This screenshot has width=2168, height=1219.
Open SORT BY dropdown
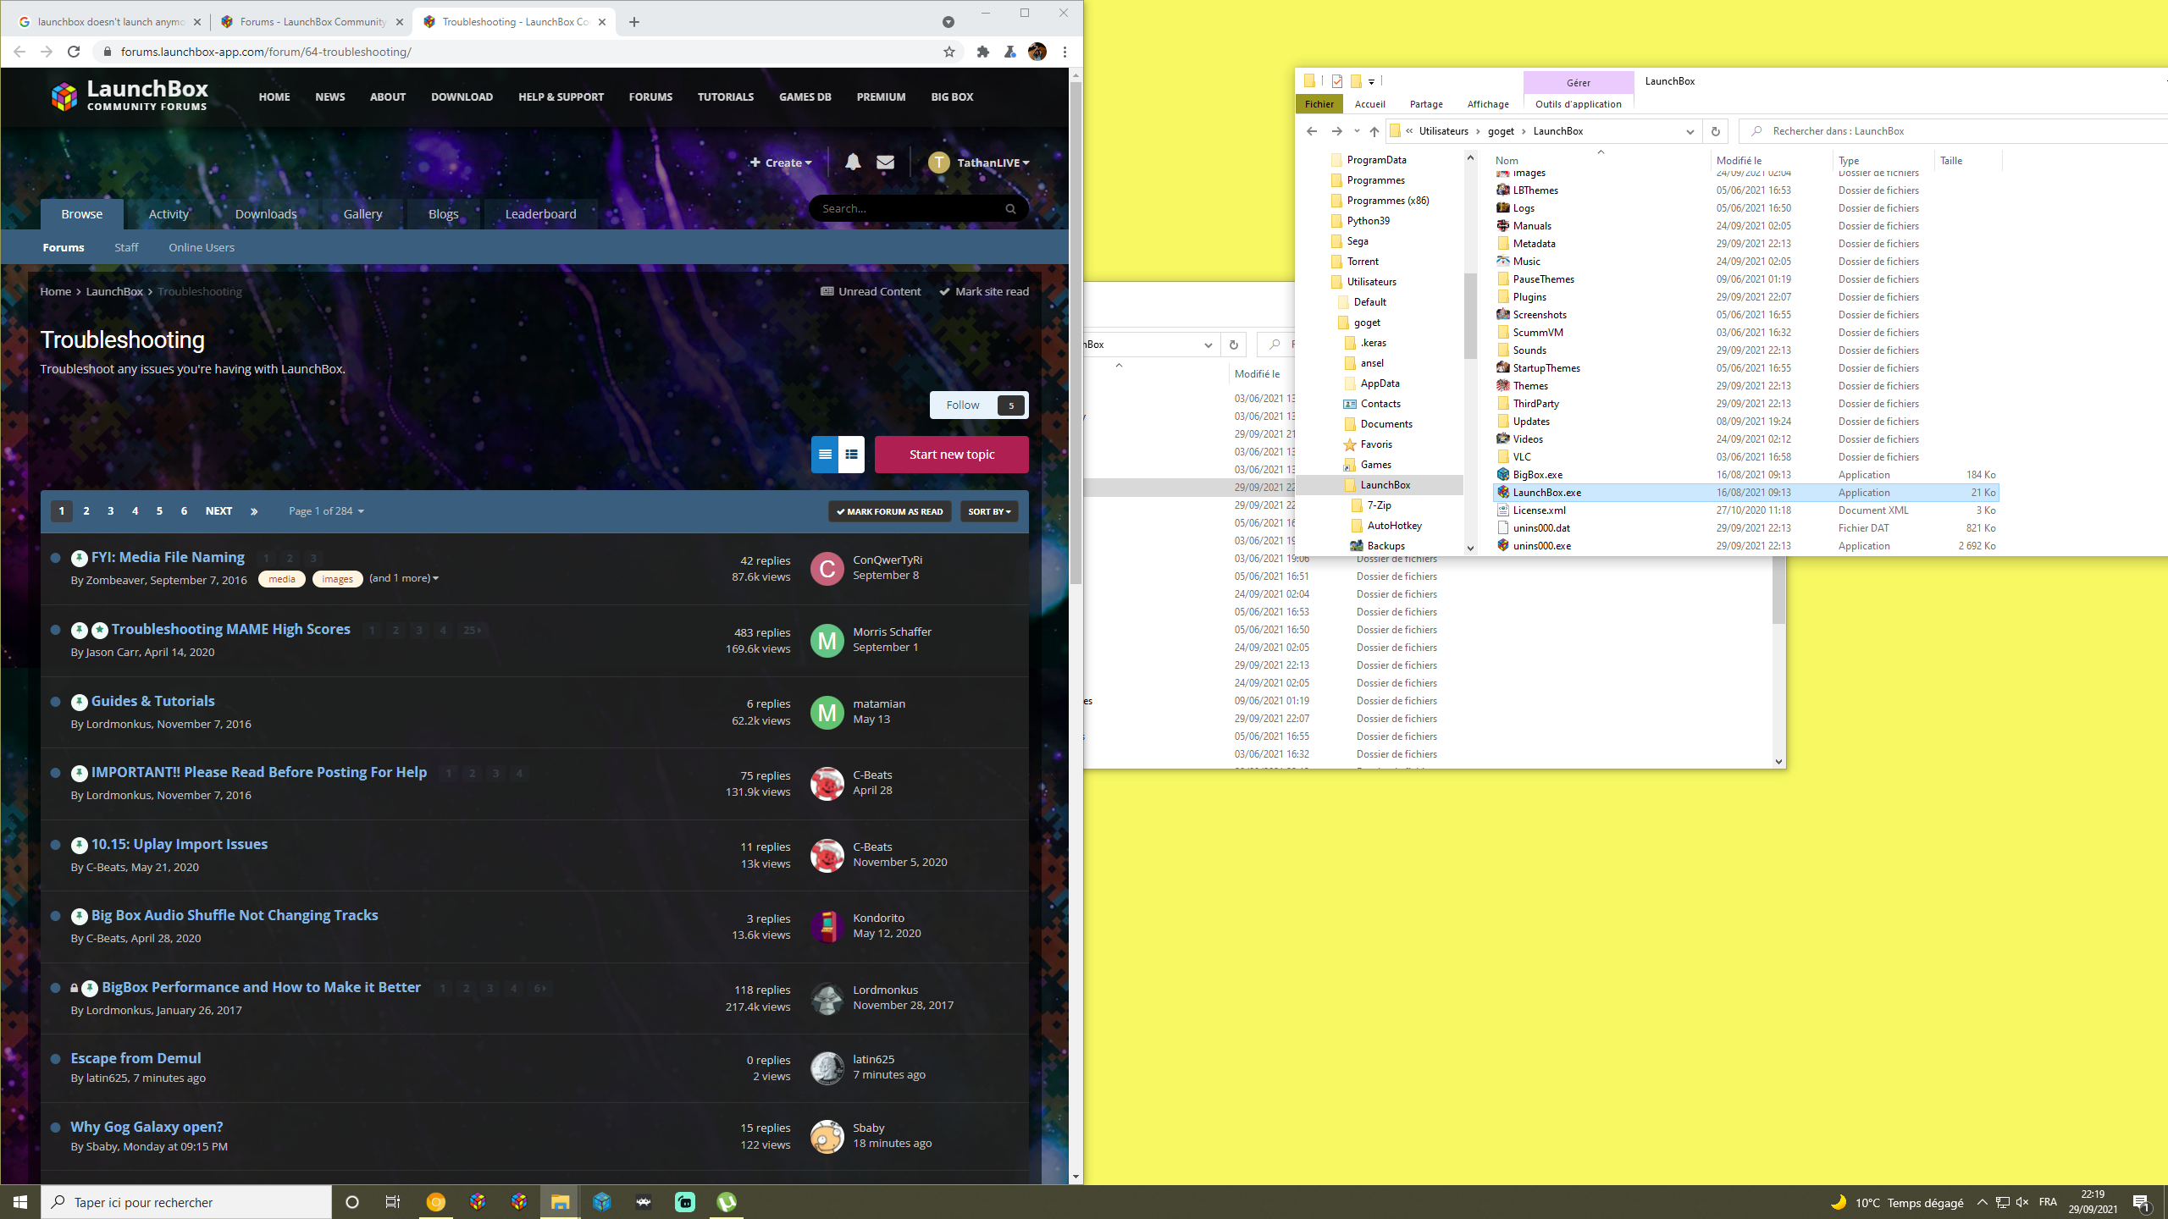point(989,511)
